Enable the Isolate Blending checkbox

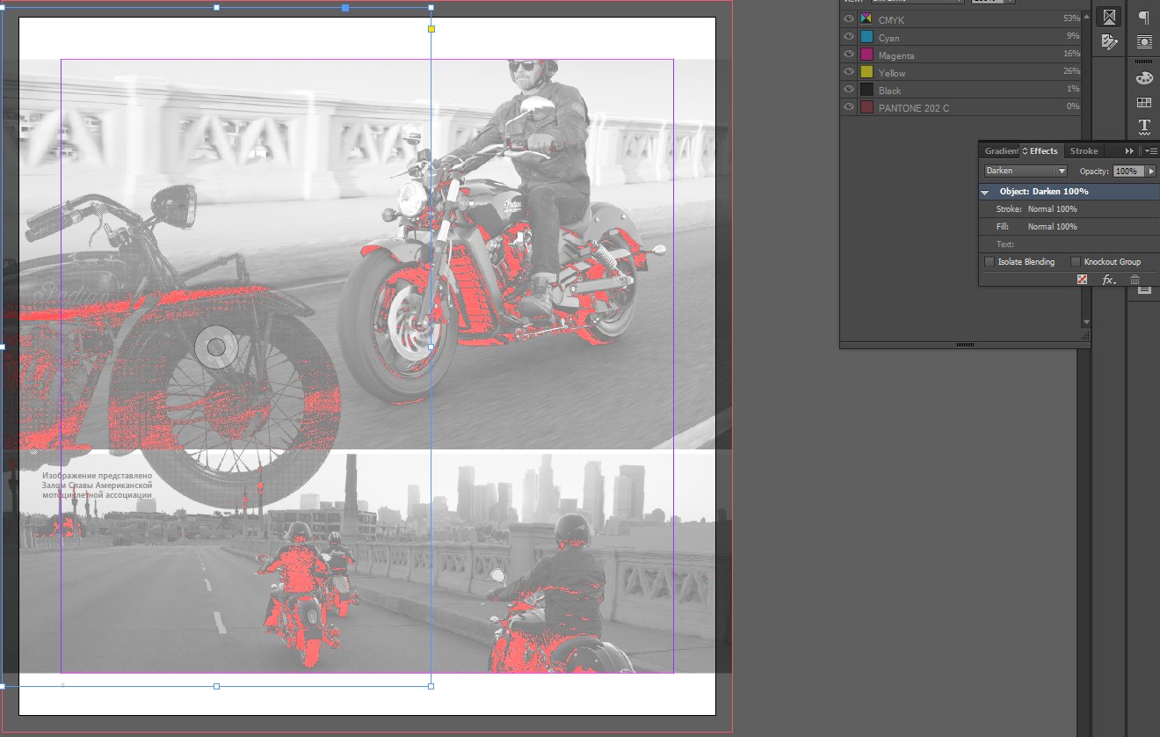(x=990, y=262)
